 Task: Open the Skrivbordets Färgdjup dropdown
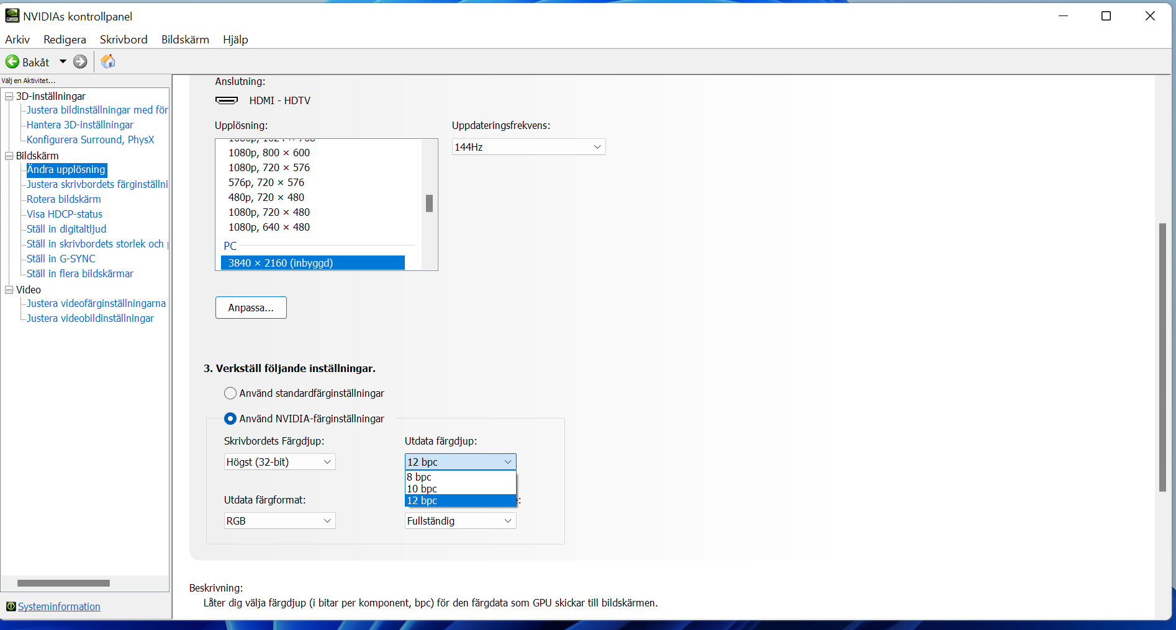pos(279,462)
